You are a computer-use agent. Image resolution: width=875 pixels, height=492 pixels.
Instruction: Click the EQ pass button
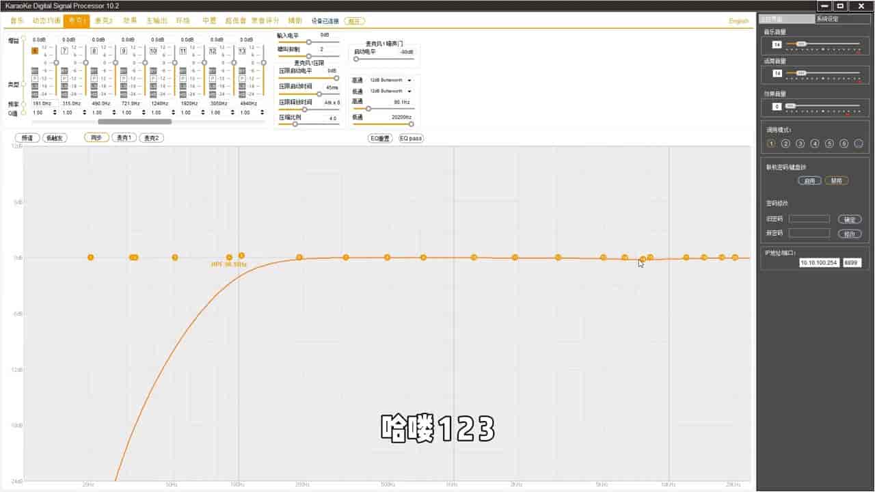(411, 138)
